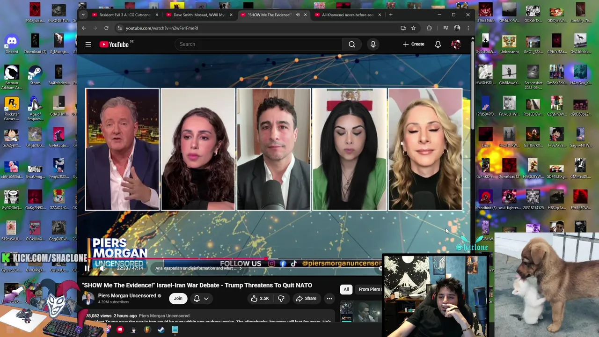Open Age of Empires desktop shortcut

(x=35, y=109)
